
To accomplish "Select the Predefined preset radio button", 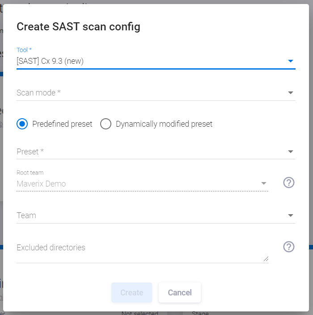I will point(22,124).
